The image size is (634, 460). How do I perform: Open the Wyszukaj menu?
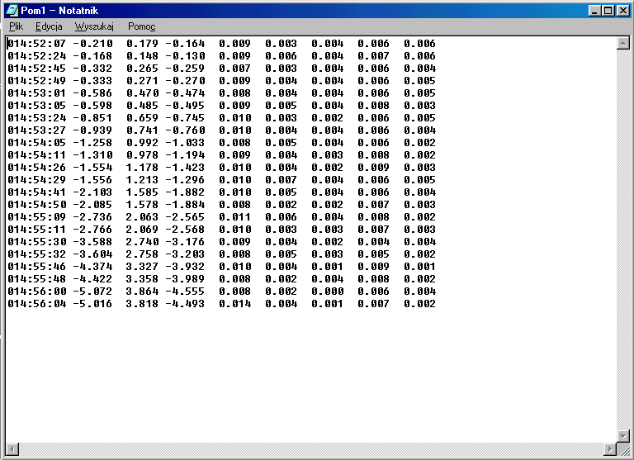(94, 26)
